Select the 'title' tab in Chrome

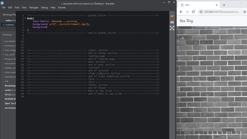pos(199,5)
